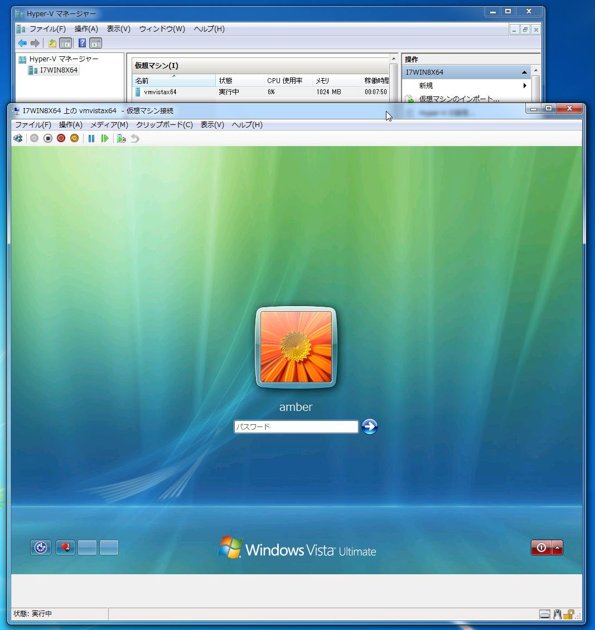Click the scroll-up arrow of the Actions pane
595x630 pixels.
[535, 71]
